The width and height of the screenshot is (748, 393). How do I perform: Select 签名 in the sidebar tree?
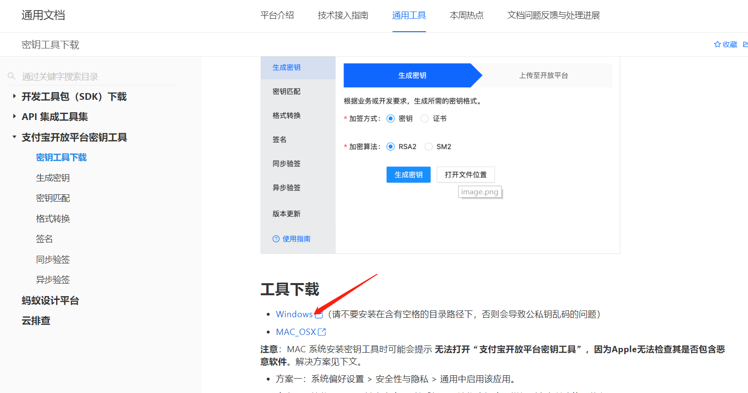pos(45,239)
